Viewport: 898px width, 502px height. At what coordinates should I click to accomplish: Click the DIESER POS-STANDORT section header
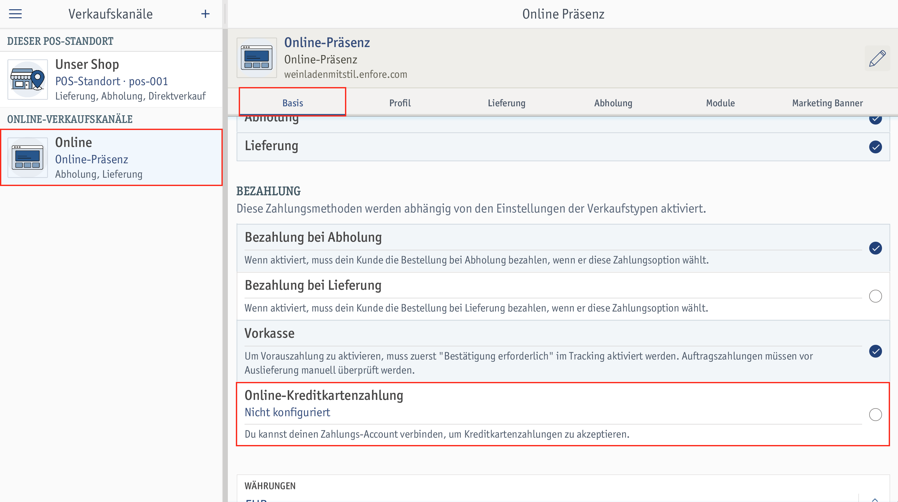tap(60, 41)
